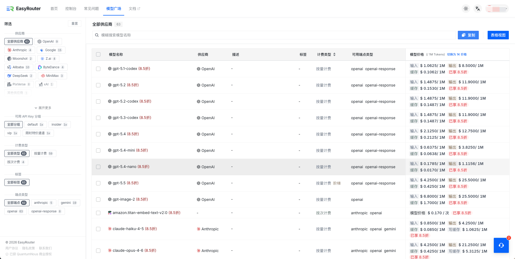
Task: Switch to 表格视图
Action: click(x=498, y=35)
